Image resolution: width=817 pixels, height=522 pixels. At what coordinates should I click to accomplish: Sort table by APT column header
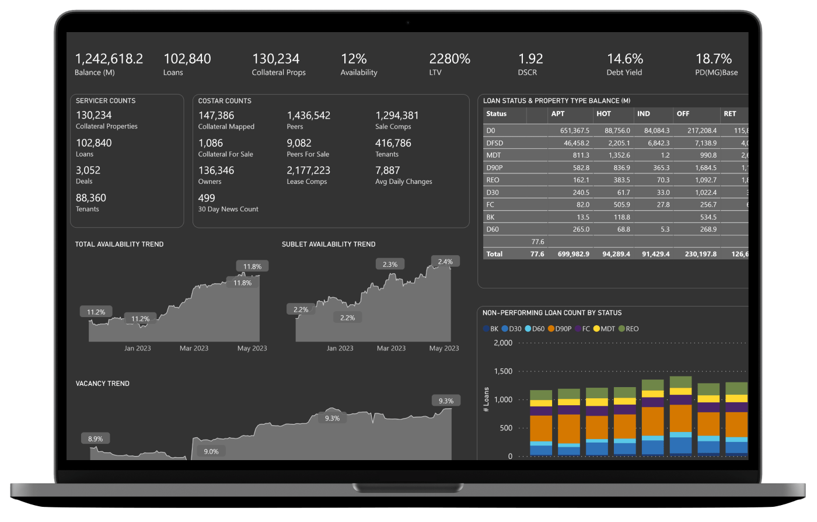(x=558, y=114)
